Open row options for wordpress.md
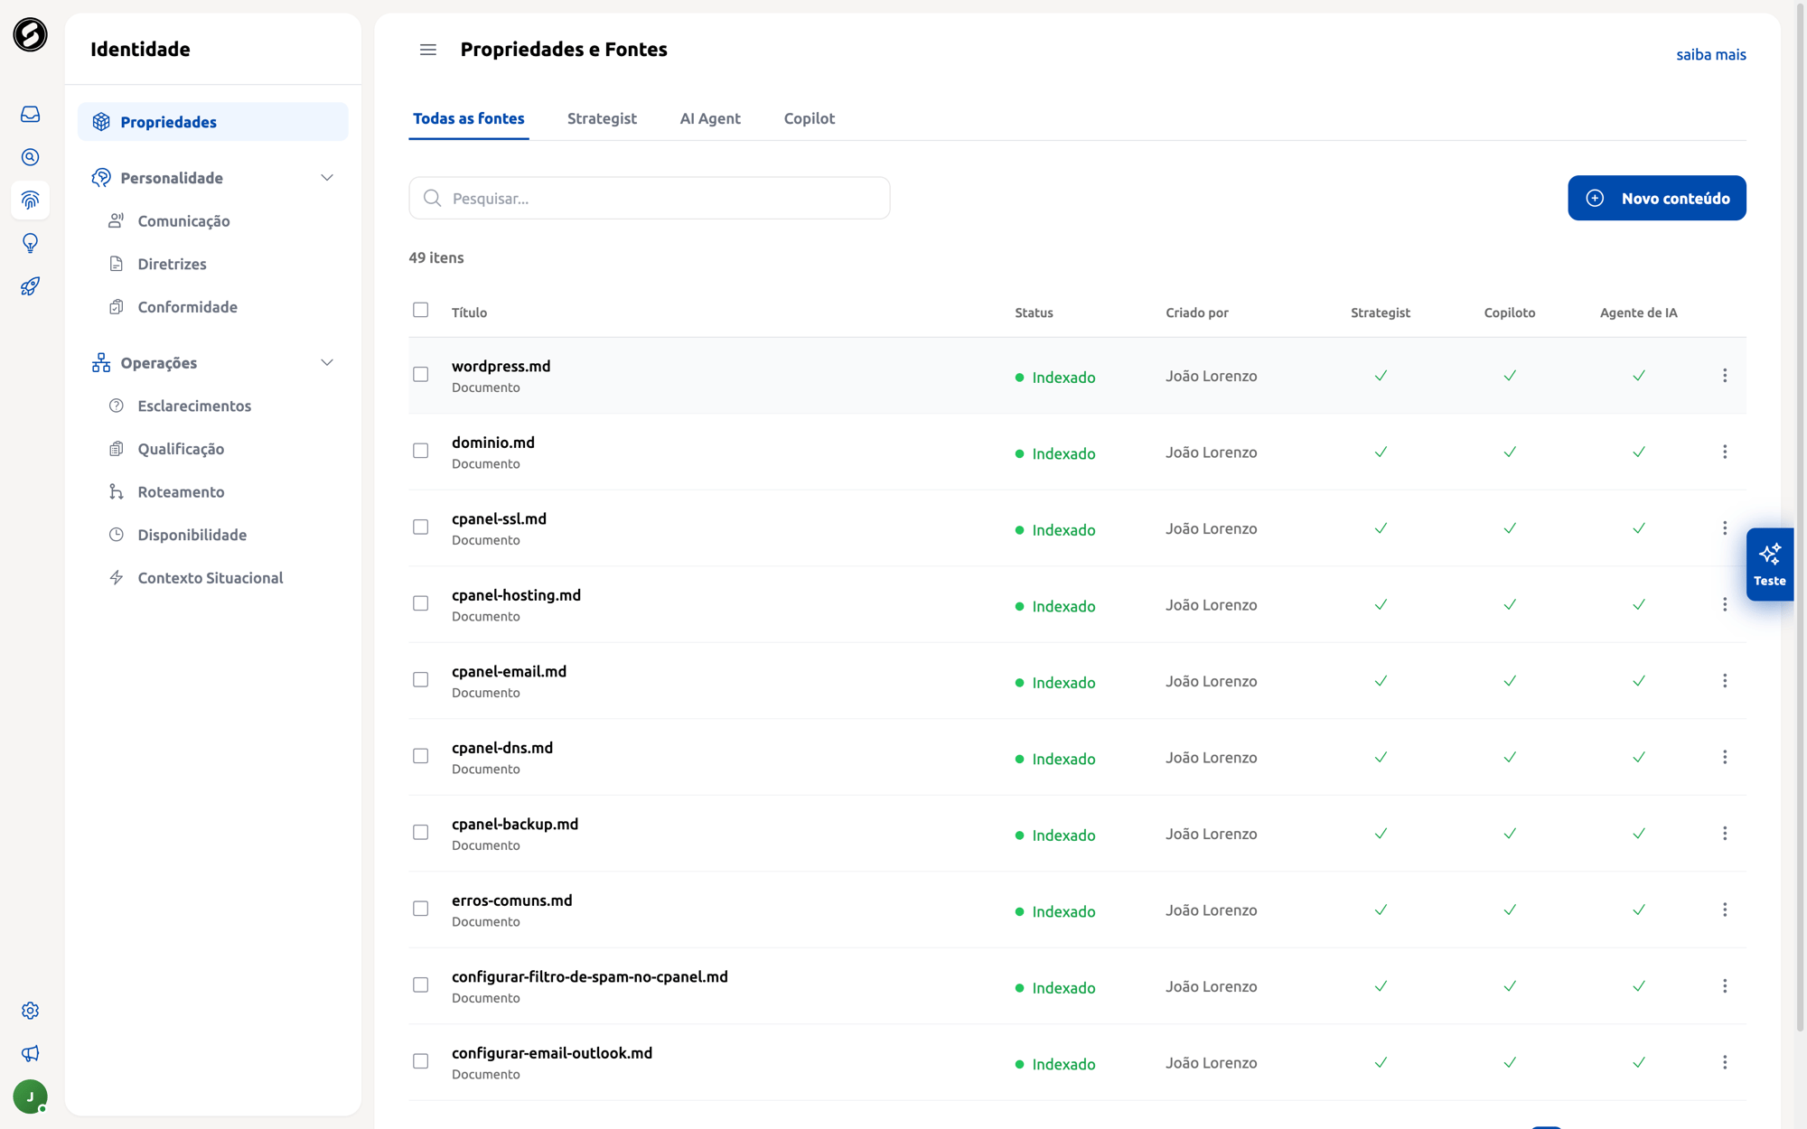Image resolution: width=1807 pixels, height=1129 pixels. [1724, 376]
